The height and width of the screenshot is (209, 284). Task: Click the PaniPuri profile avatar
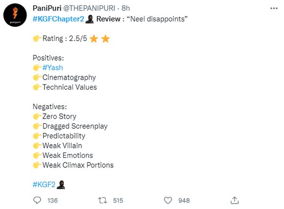15,15
